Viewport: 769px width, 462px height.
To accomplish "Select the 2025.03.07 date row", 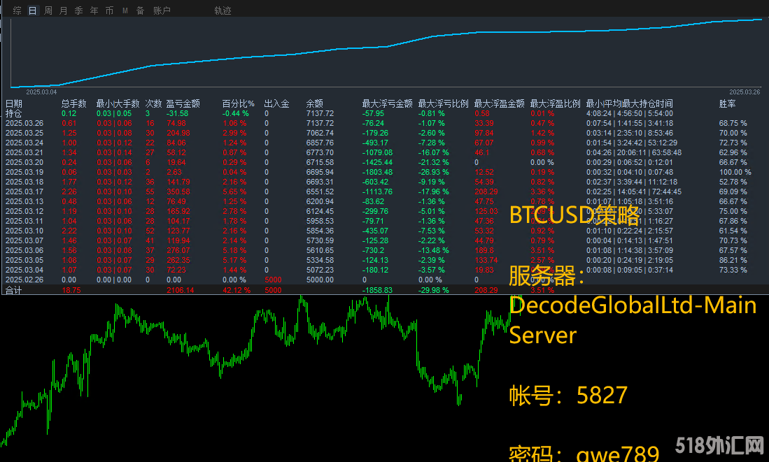I will point(24,240).
